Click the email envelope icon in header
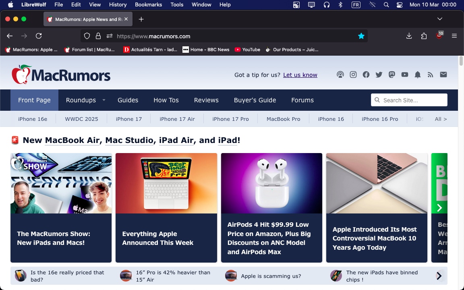This screenshot has height=290, width=464. click(x=443, y=75)
